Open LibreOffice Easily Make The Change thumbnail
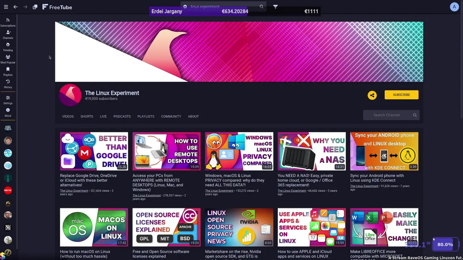463x260 pixels. tap(384, 227)
